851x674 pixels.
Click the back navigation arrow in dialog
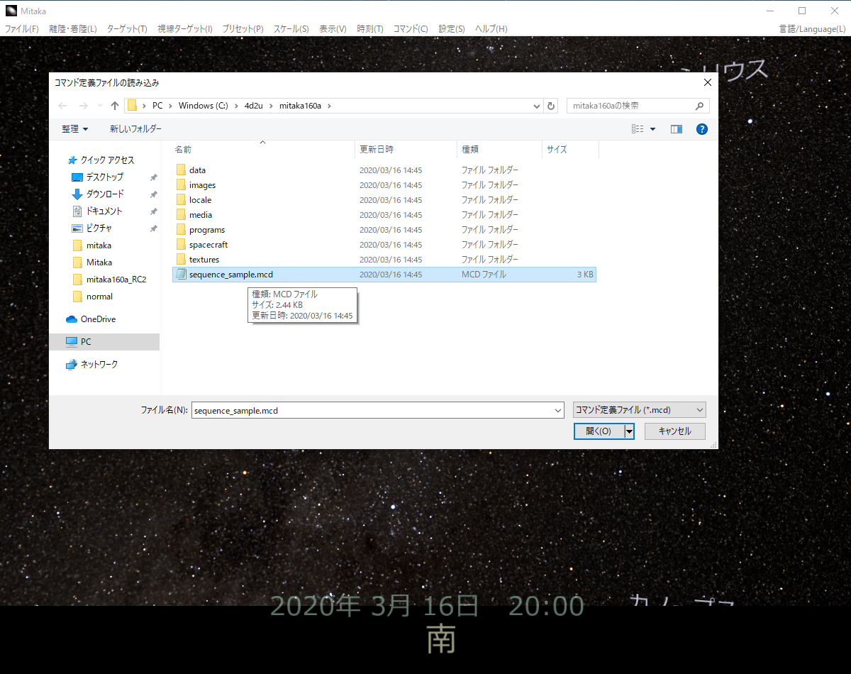pos(62,106)
